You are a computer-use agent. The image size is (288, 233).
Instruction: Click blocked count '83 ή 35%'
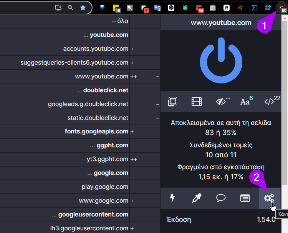coord(221,133)
